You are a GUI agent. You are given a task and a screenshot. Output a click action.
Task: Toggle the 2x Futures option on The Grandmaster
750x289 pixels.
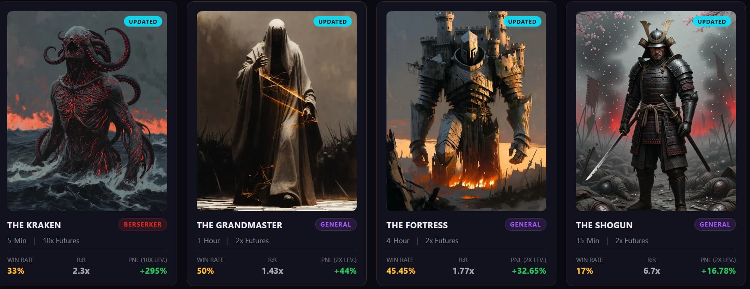pyautogui.click(x=252, y=240)
